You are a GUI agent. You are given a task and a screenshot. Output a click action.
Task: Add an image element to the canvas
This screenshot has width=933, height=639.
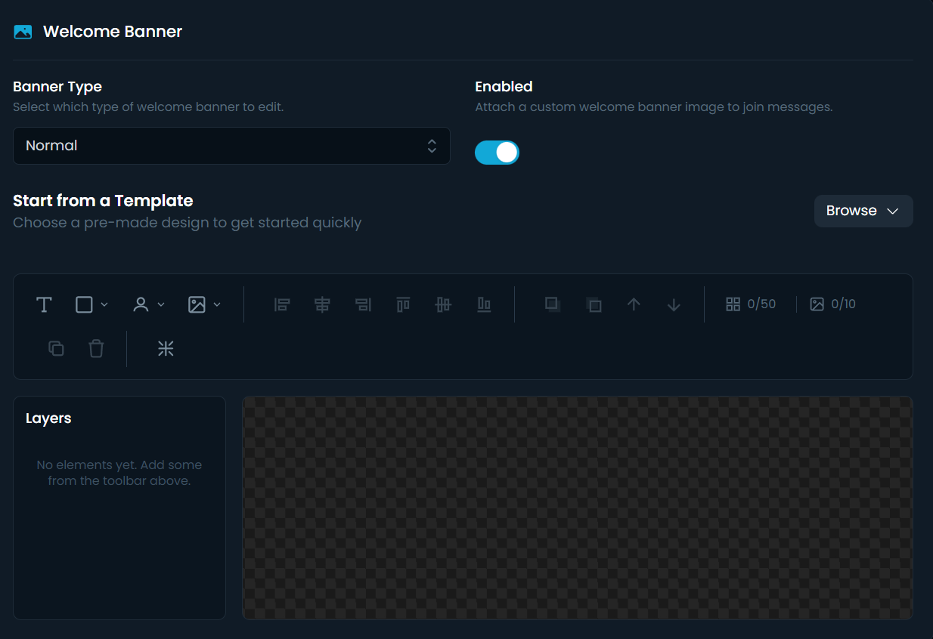point(197,304)
